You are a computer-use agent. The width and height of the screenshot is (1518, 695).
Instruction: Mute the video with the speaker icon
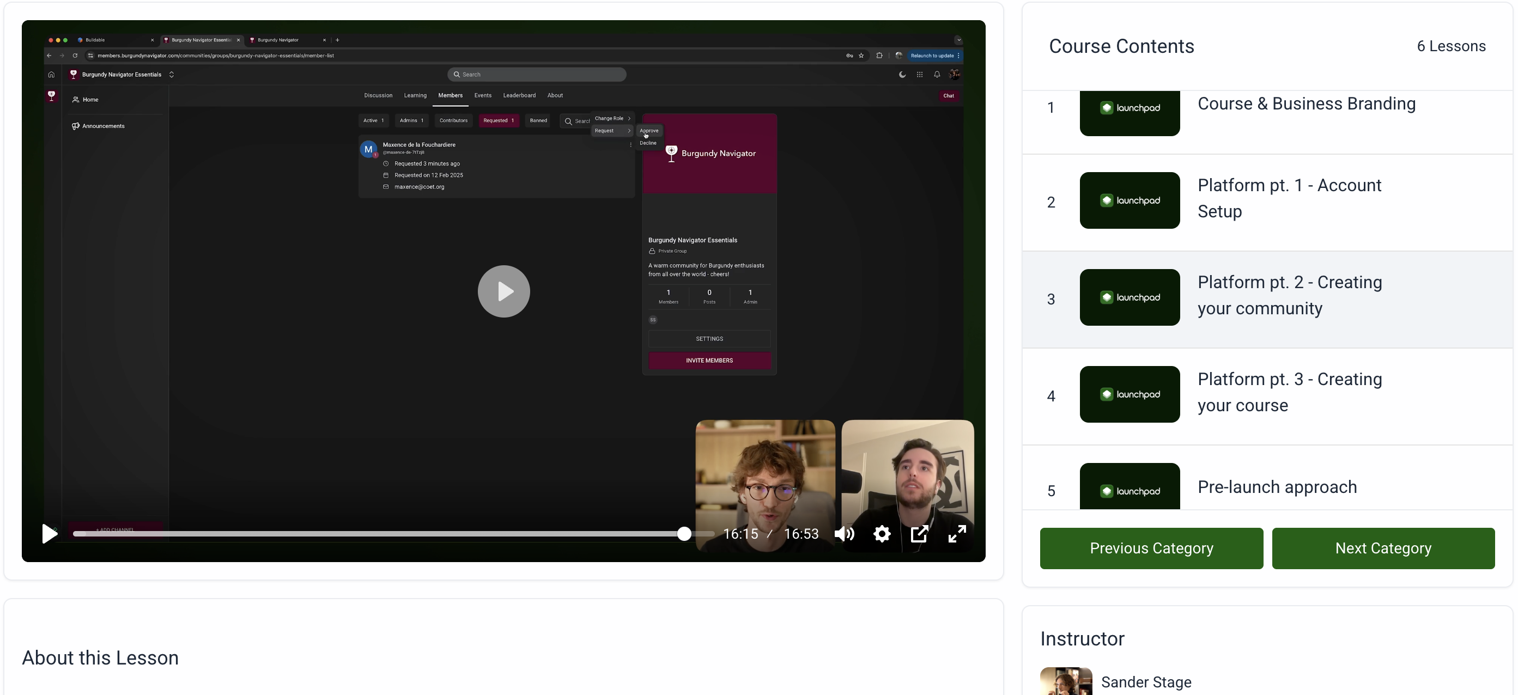click(845, 534)
